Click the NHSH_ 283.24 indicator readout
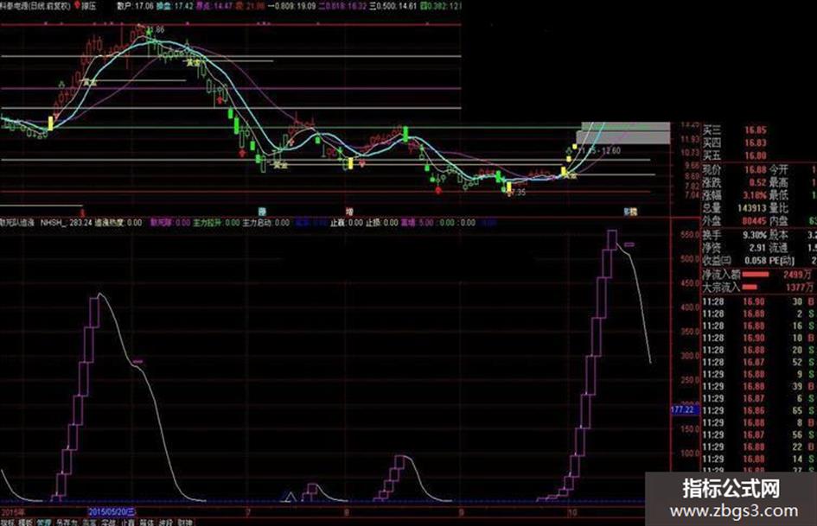 pyautogui.click(x=67, y=222)
